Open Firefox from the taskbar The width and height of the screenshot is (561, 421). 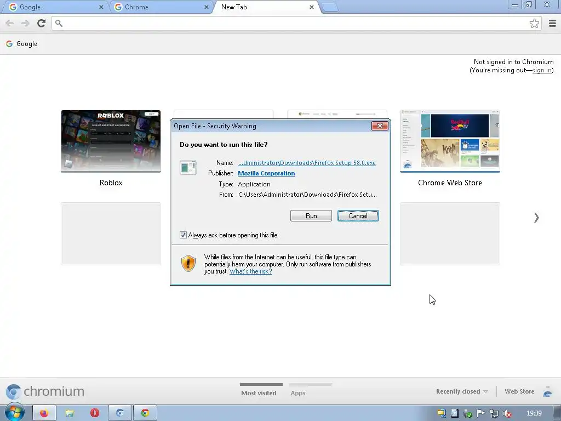tap(44, 413)
